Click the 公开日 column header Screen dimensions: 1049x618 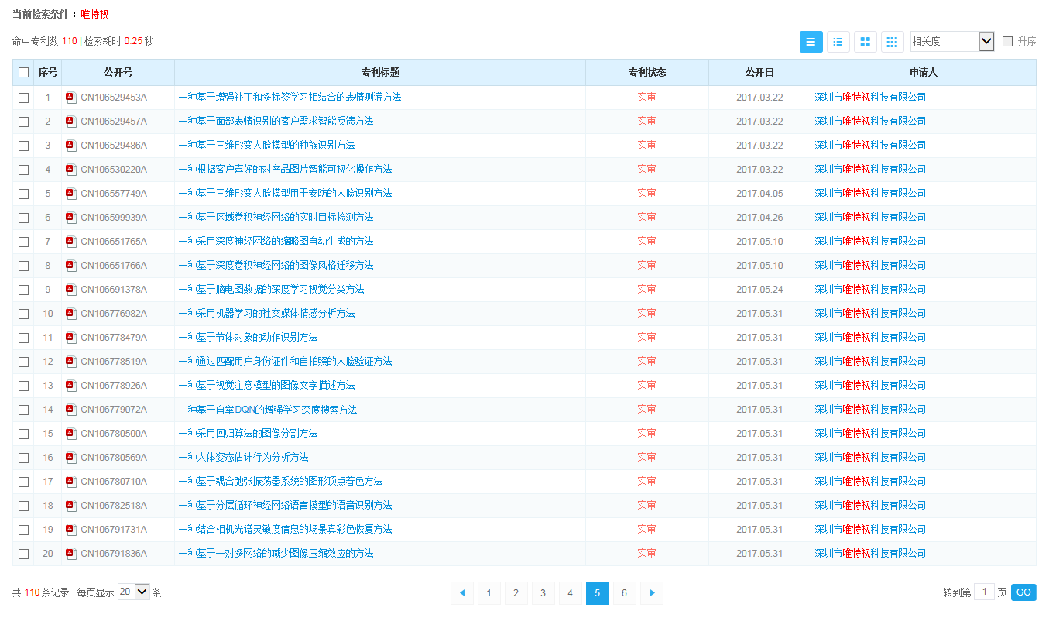coord(759,73)
